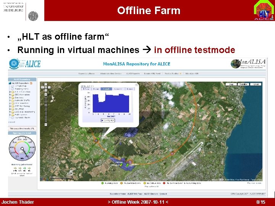
Task: Click the close all tree link
Action: pyautogui.click(x=12, y=122)
